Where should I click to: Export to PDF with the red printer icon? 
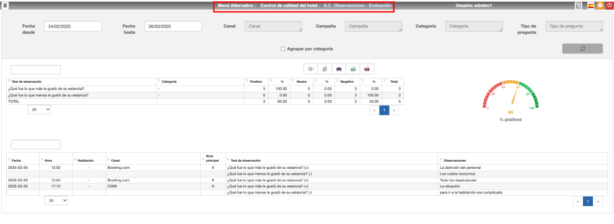367,69
